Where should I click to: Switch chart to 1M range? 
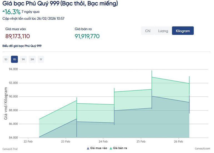[x=23, y=59]
